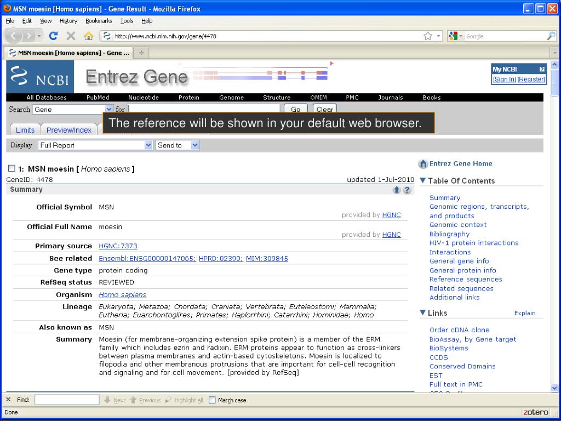Open the HPRD:02399 link
This screenshot has width=561, height=421.
221,259
